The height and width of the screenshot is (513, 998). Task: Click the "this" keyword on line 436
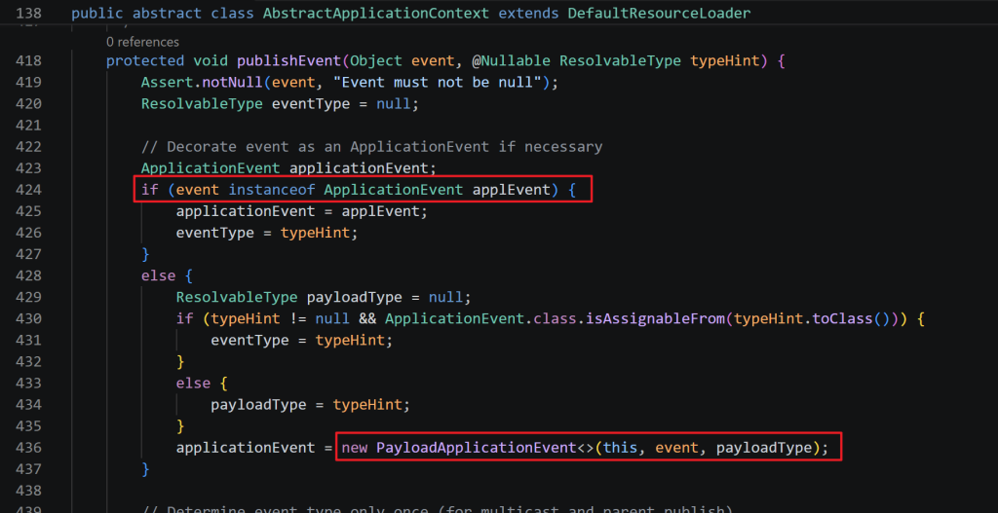click(x=621, y=448)
